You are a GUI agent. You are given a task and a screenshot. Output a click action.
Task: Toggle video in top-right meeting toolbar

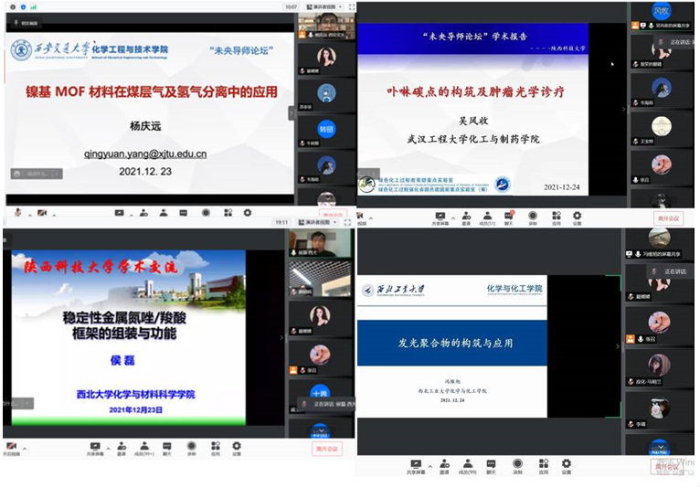[x=361, y=218]
